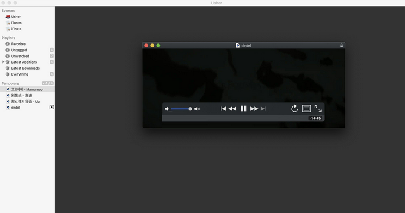
Task: Click the sintel file icon in sidebar
Action: [8, 108]
